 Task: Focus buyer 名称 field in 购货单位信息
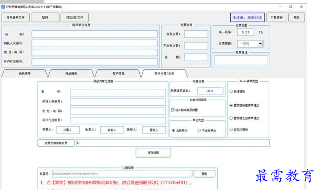(x=95, y=34)
